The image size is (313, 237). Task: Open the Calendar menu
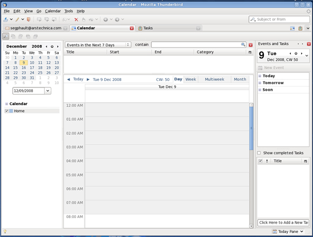[x=53, y=11]
